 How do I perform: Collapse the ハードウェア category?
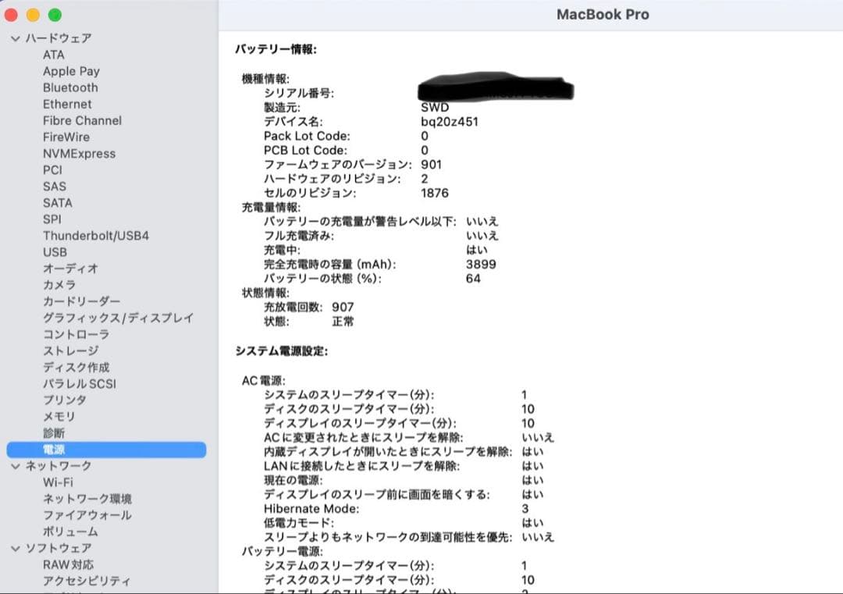click(x=14, y=37)
